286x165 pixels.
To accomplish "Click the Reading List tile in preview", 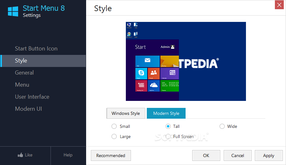I will point(141,86).
